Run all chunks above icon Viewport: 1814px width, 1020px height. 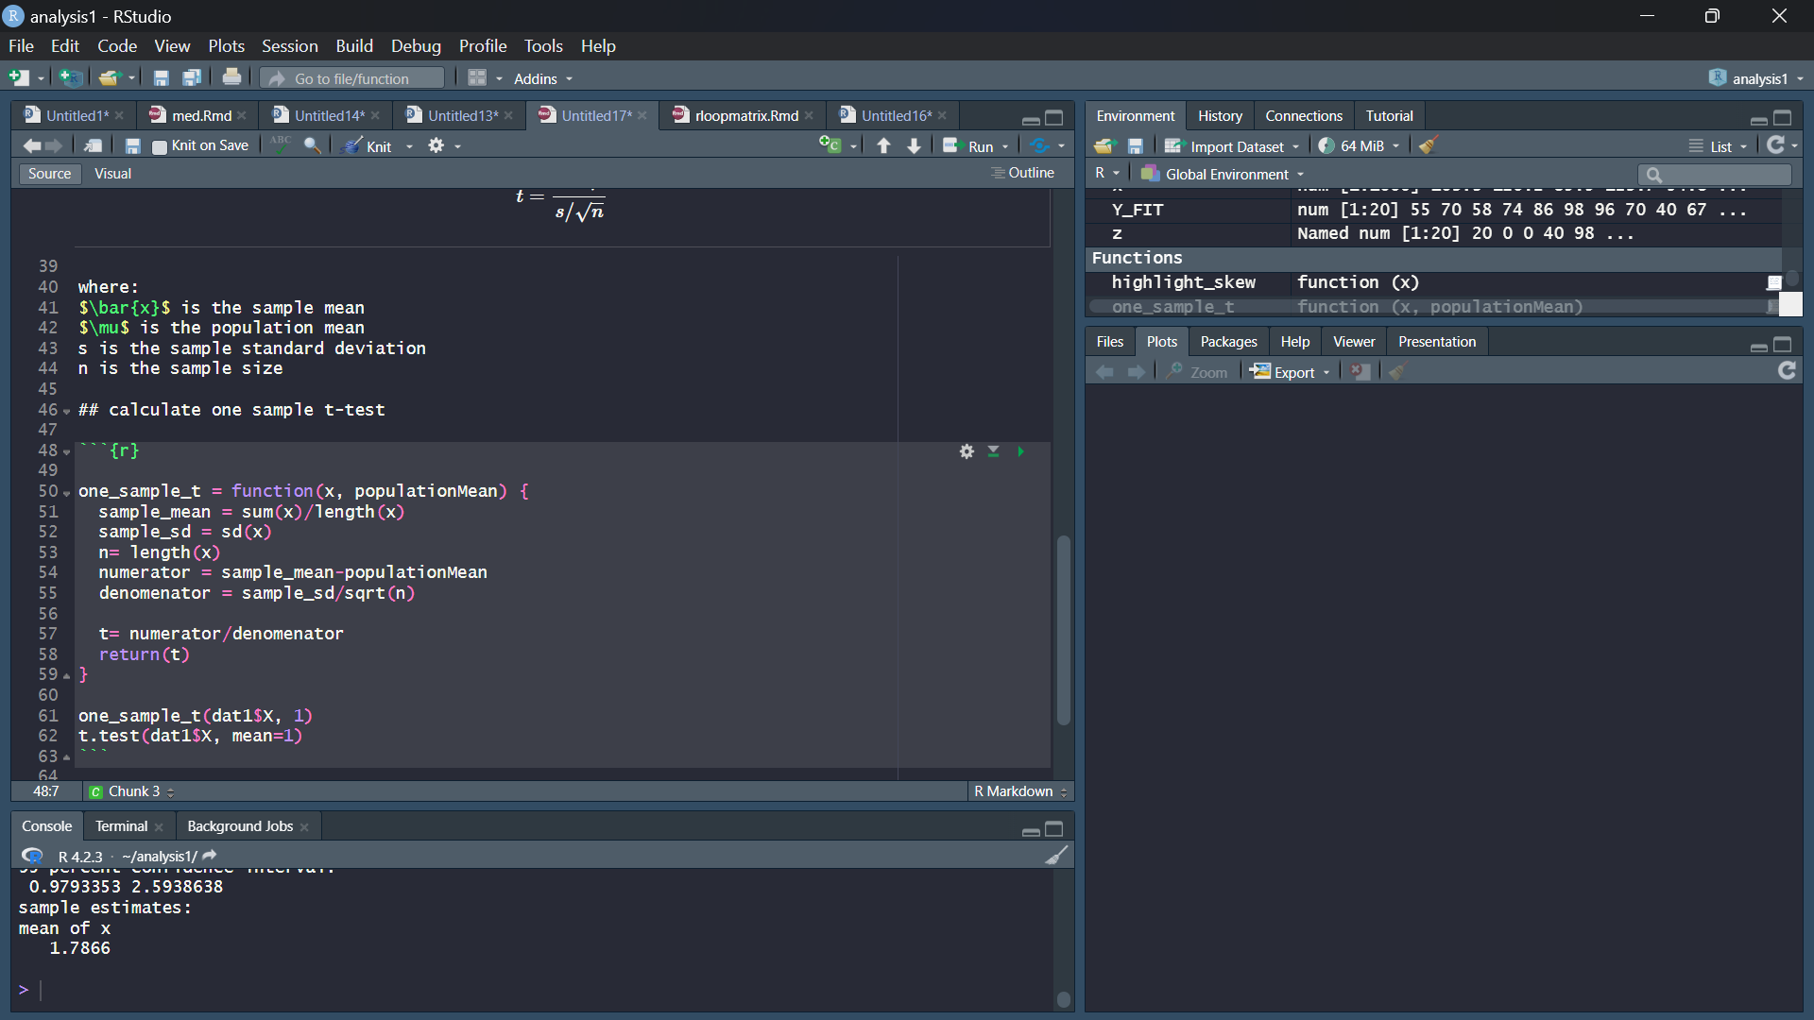993,451
